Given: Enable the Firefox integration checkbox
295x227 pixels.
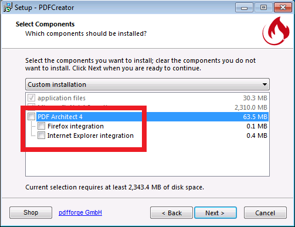Looking at the screenshot, I should point(41,126).
